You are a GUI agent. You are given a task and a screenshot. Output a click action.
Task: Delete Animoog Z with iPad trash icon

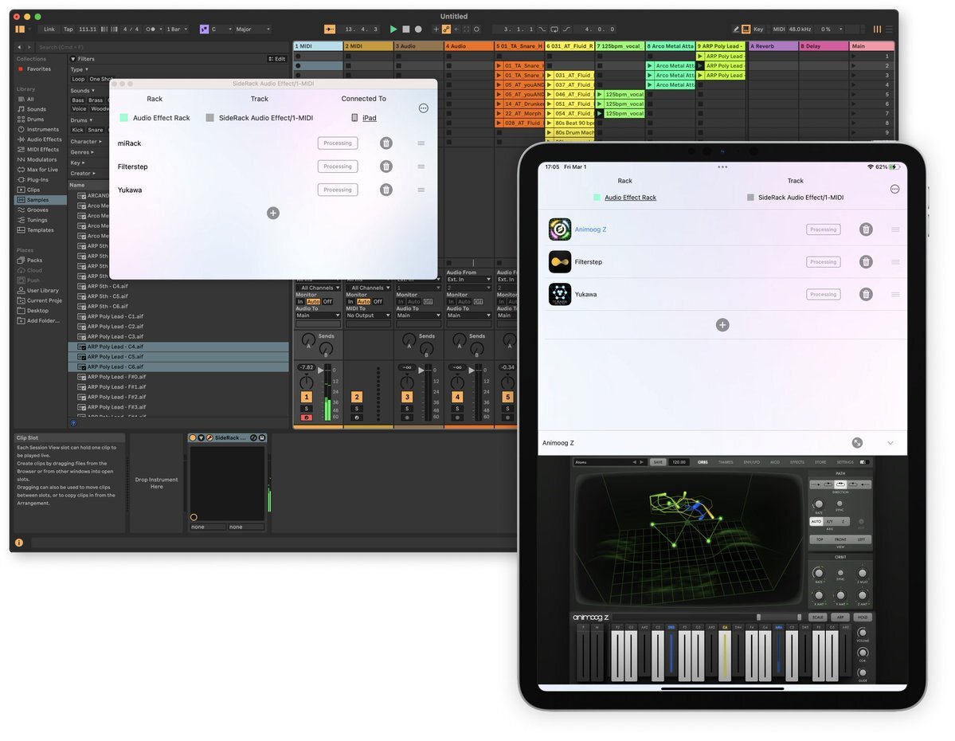point(866,229)
